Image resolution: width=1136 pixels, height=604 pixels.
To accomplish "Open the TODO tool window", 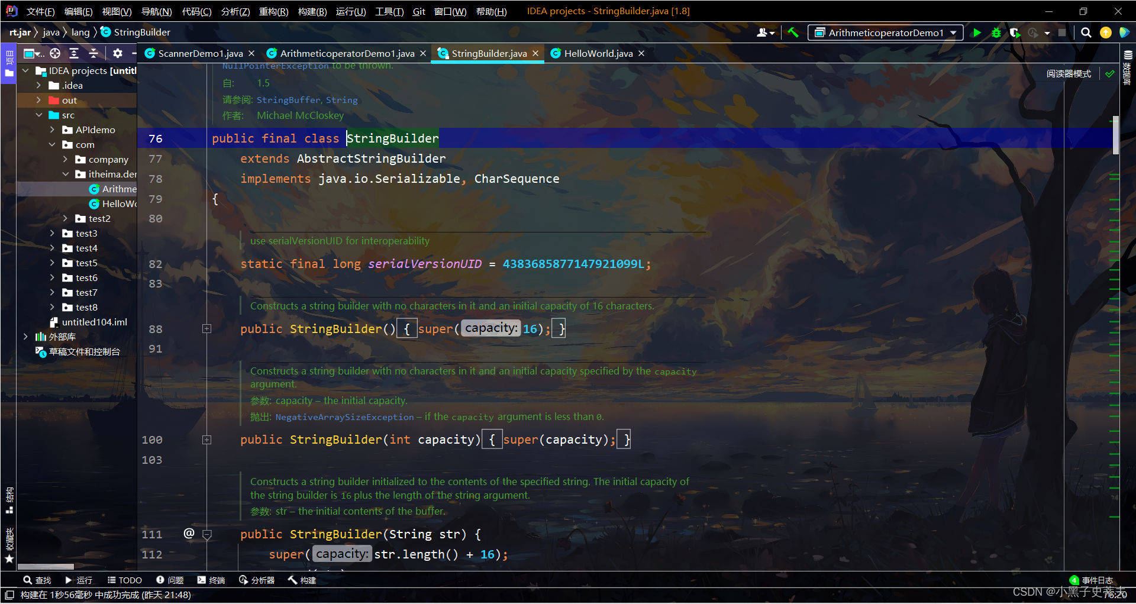I will tap(125, 580).
